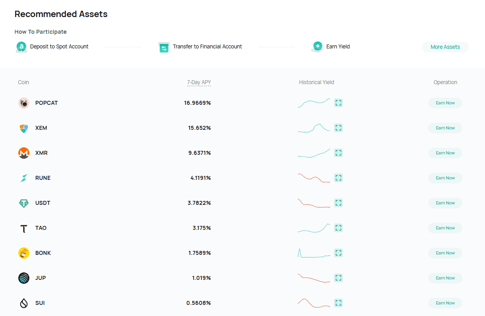Image resolution: width=485 pixels, height=316 pixels.
Task: Click the Operation column header
Action: click(445, 83)
